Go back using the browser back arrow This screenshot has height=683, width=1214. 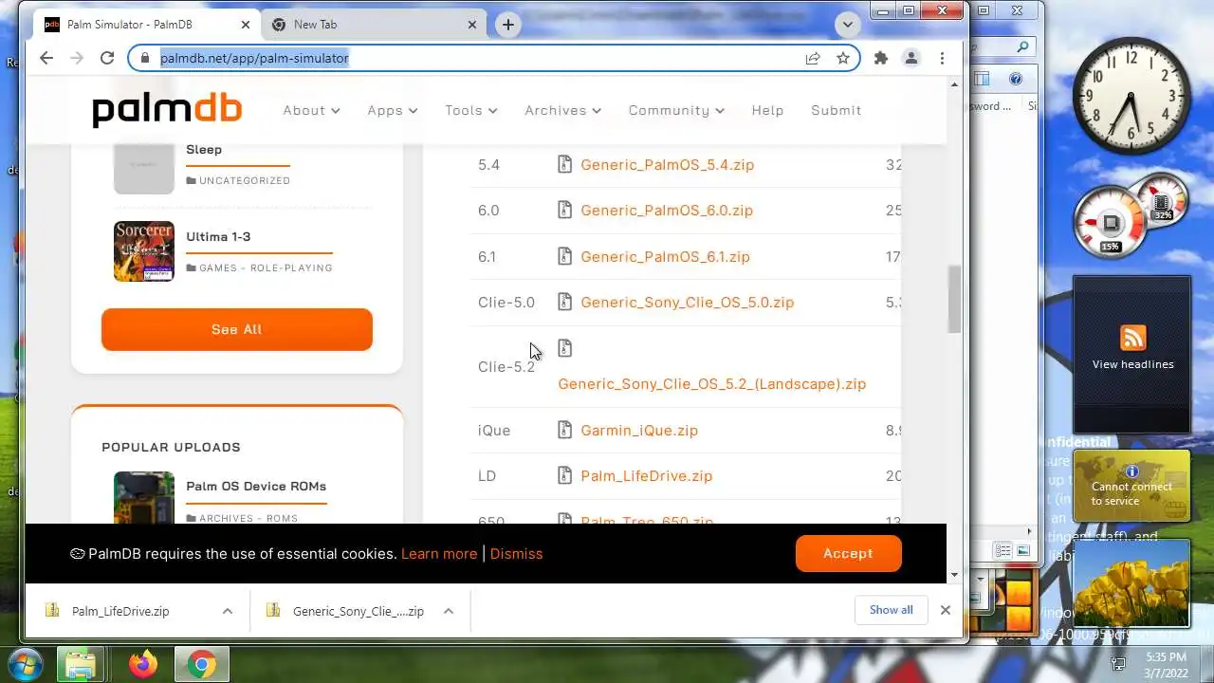pos(46,58)
